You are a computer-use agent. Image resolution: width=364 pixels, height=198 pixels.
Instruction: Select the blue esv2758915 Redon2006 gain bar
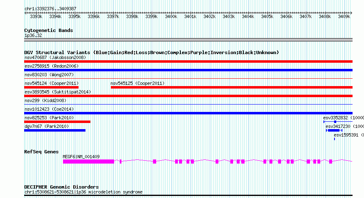[x=188, y=70]
